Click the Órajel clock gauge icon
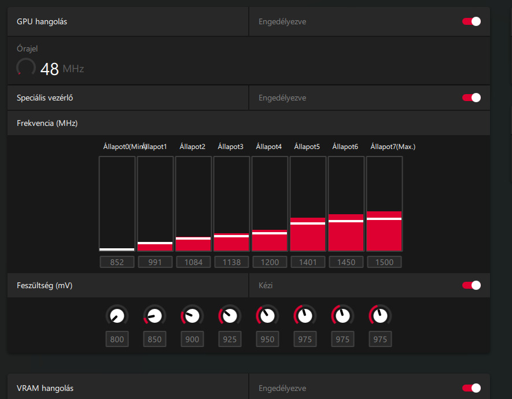This screenshot has width=512, height=399. [x=26, y=67]
